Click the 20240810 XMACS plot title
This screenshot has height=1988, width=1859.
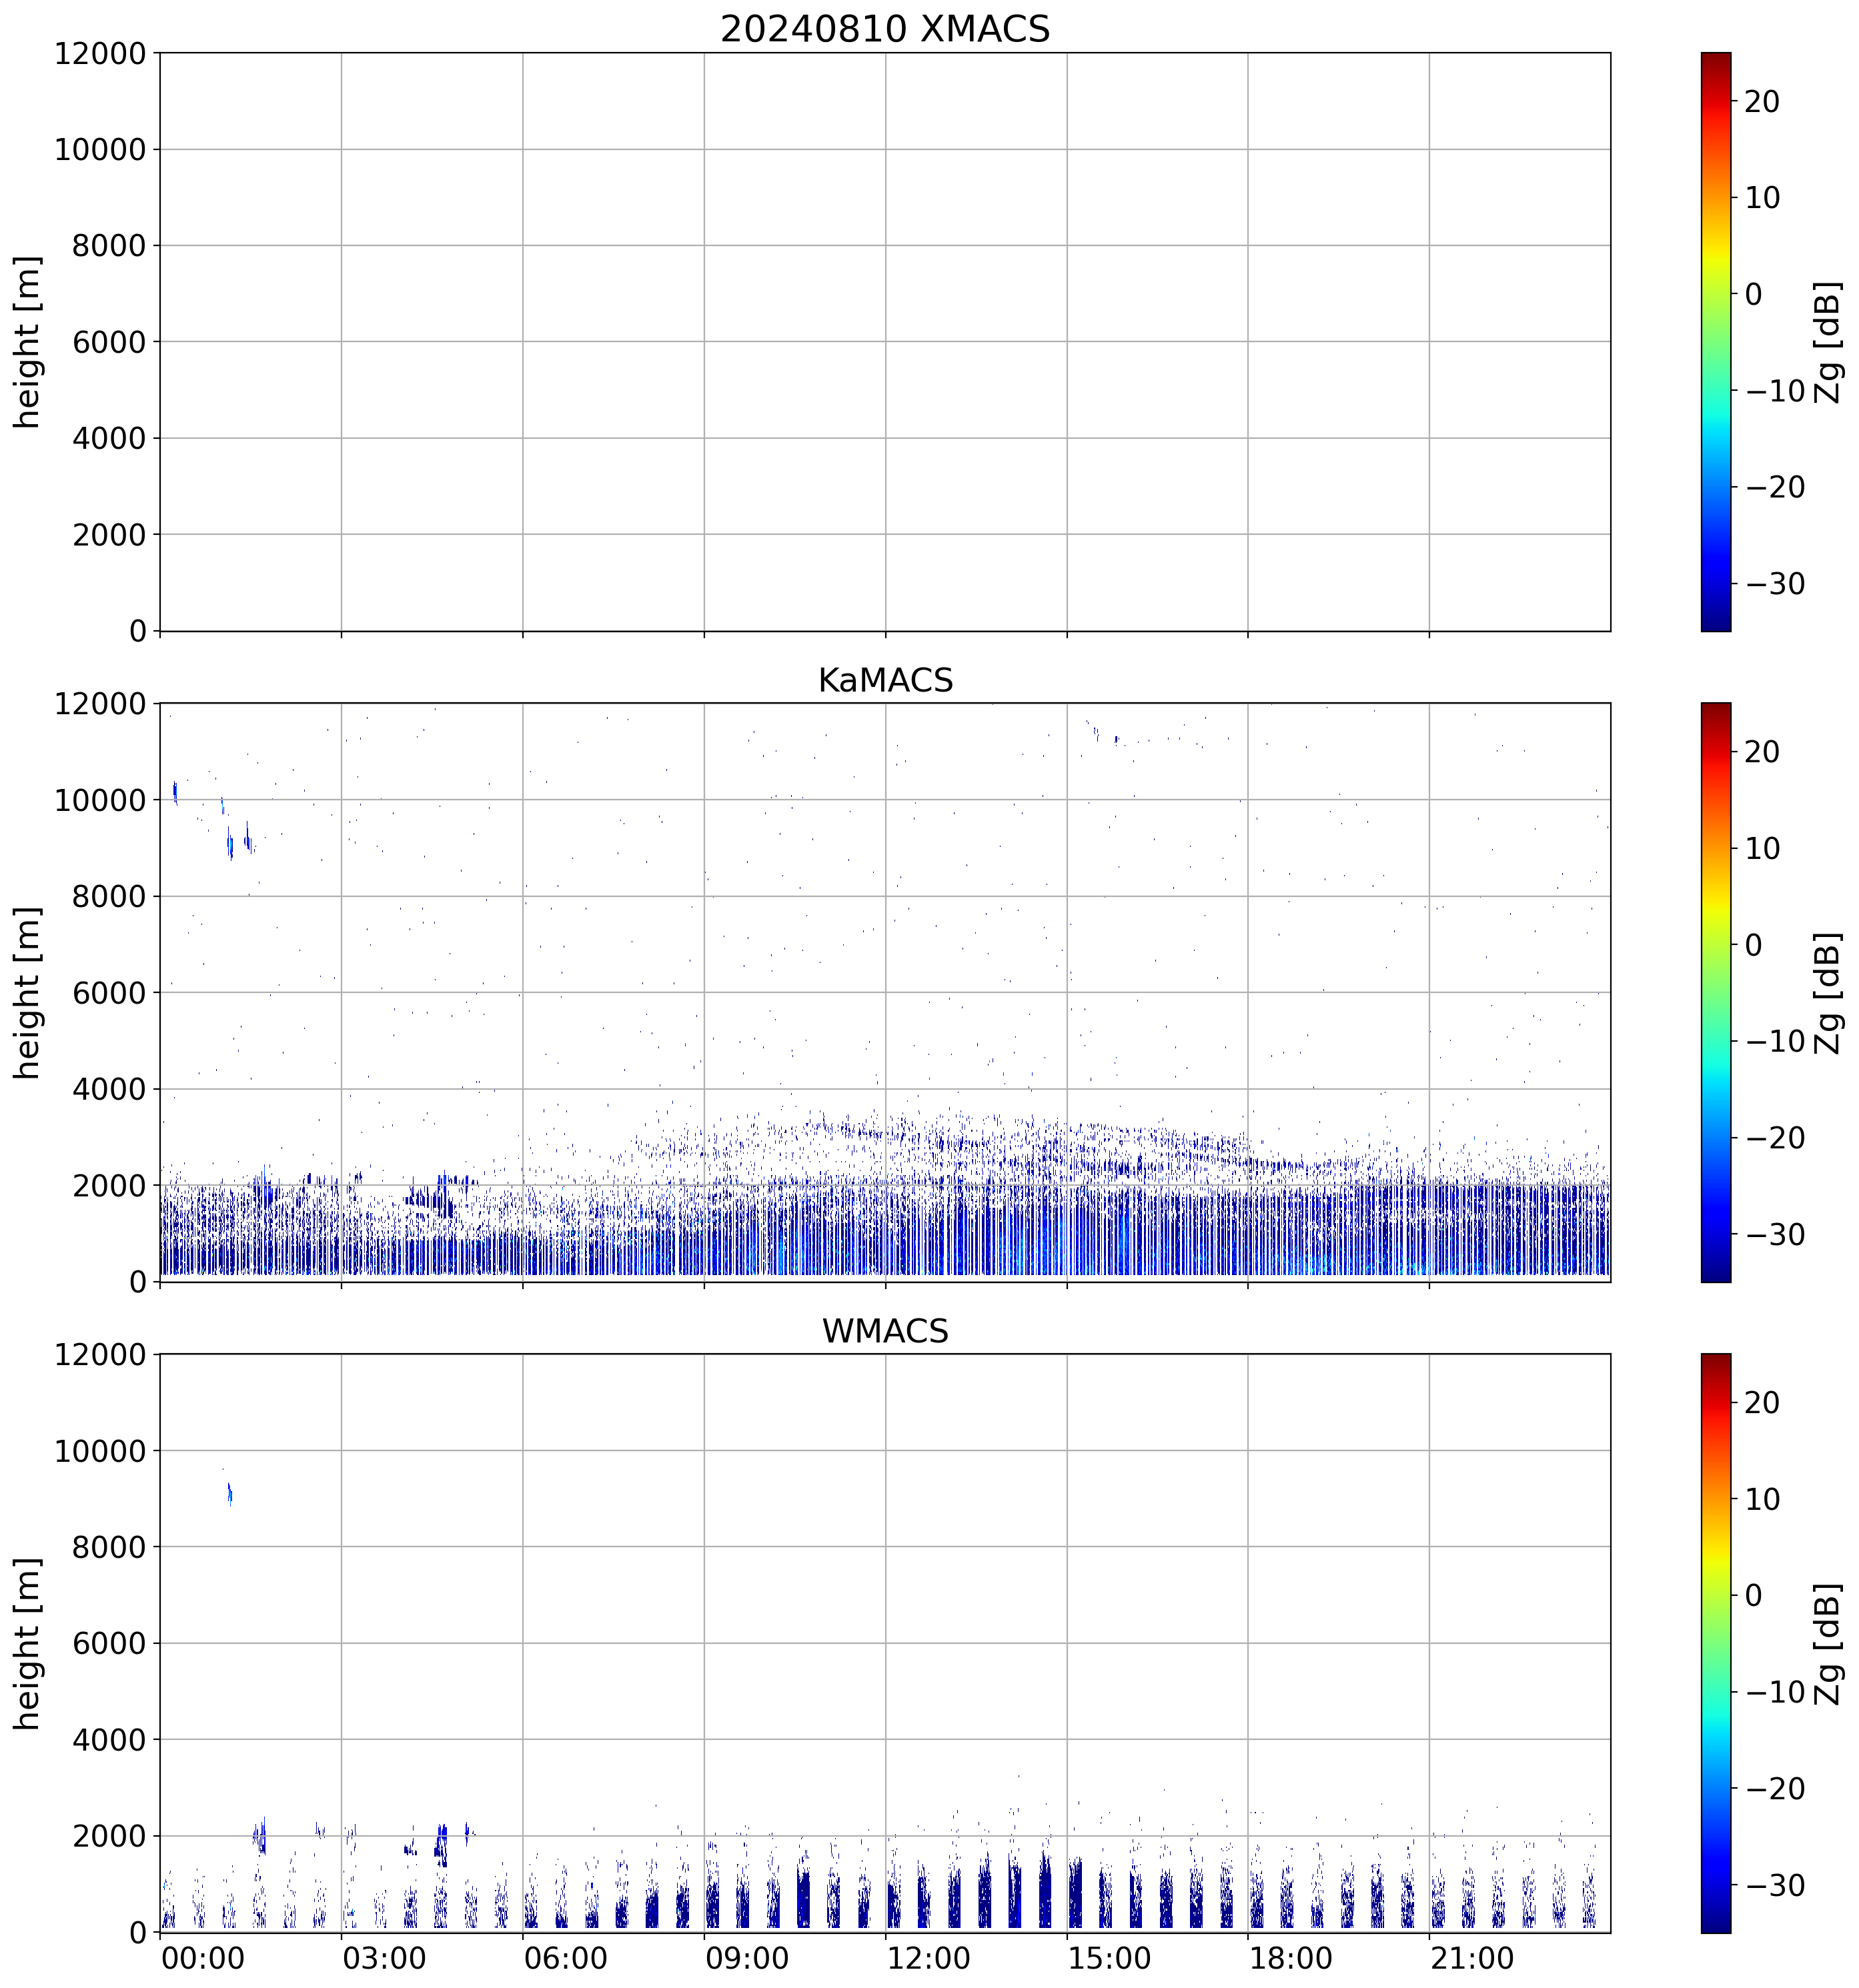884,29
